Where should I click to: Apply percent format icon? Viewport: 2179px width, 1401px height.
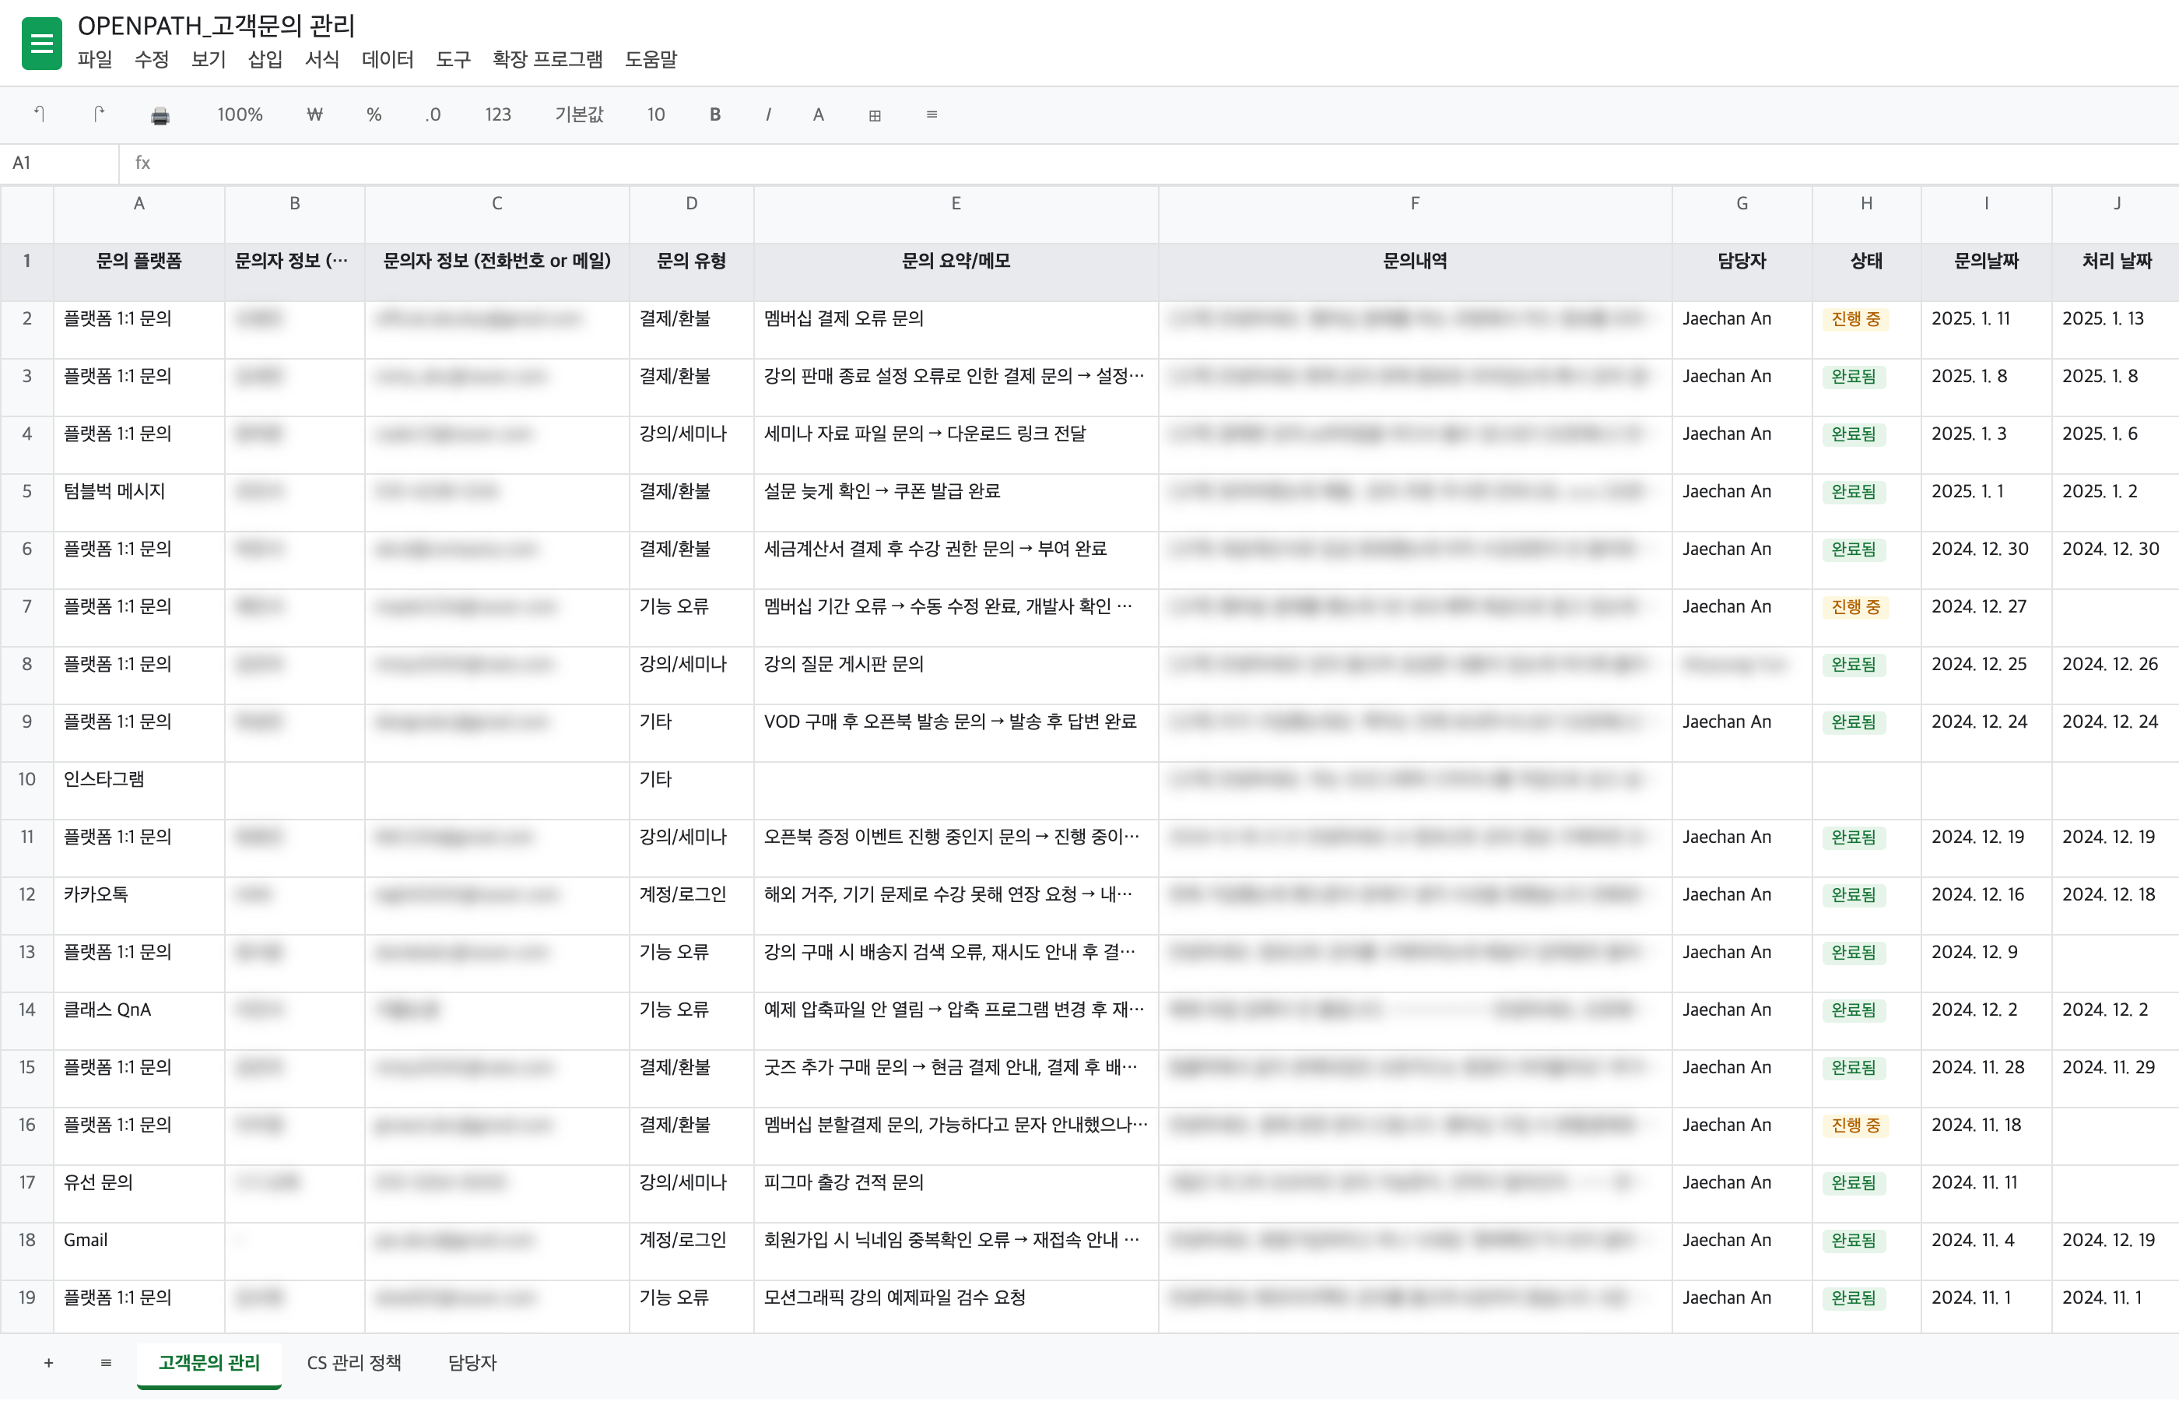374,114
